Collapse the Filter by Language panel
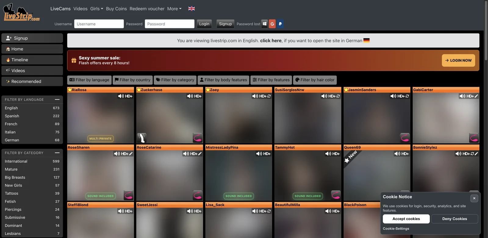The image size is (488, 238). click(57, 99)
